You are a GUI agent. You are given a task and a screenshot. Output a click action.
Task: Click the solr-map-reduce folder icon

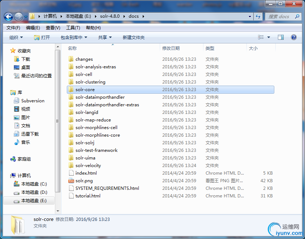click(x=71, y=120)
